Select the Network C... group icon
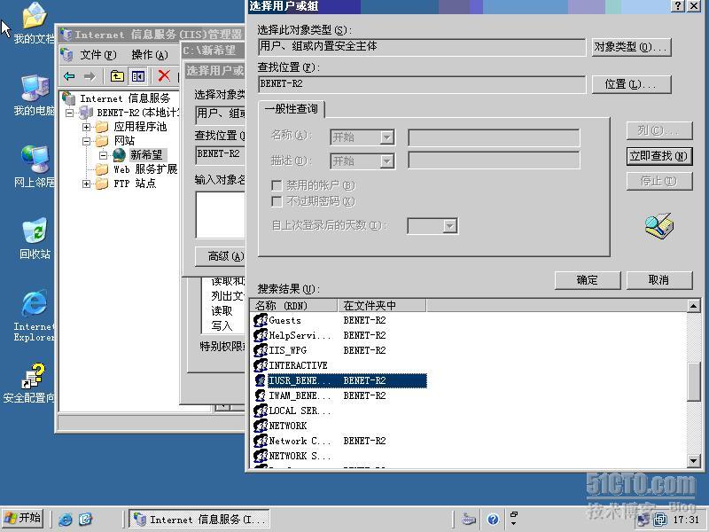709x532 pixels. pos(261,441)
